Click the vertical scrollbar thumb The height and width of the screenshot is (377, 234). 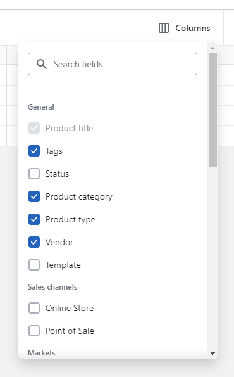point(212,110)
